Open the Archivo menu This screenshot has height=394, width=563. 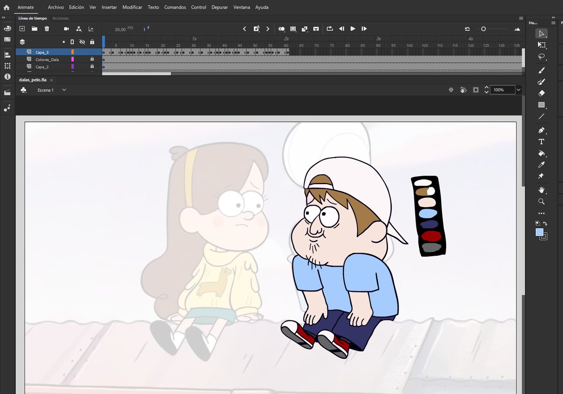point(56,7)
